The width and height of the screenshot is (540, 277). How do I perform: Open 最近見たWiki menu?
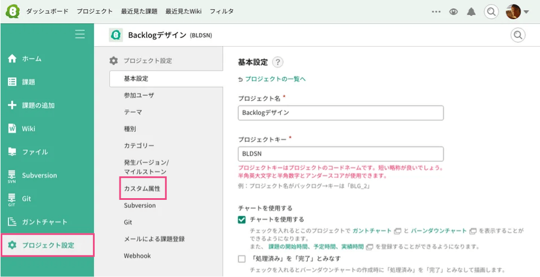point(184,11)
